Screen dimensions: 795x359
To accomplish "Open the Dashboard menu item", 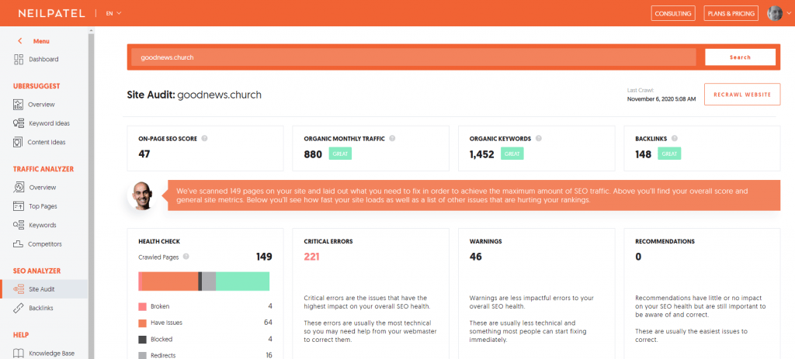I will [43, 59].
